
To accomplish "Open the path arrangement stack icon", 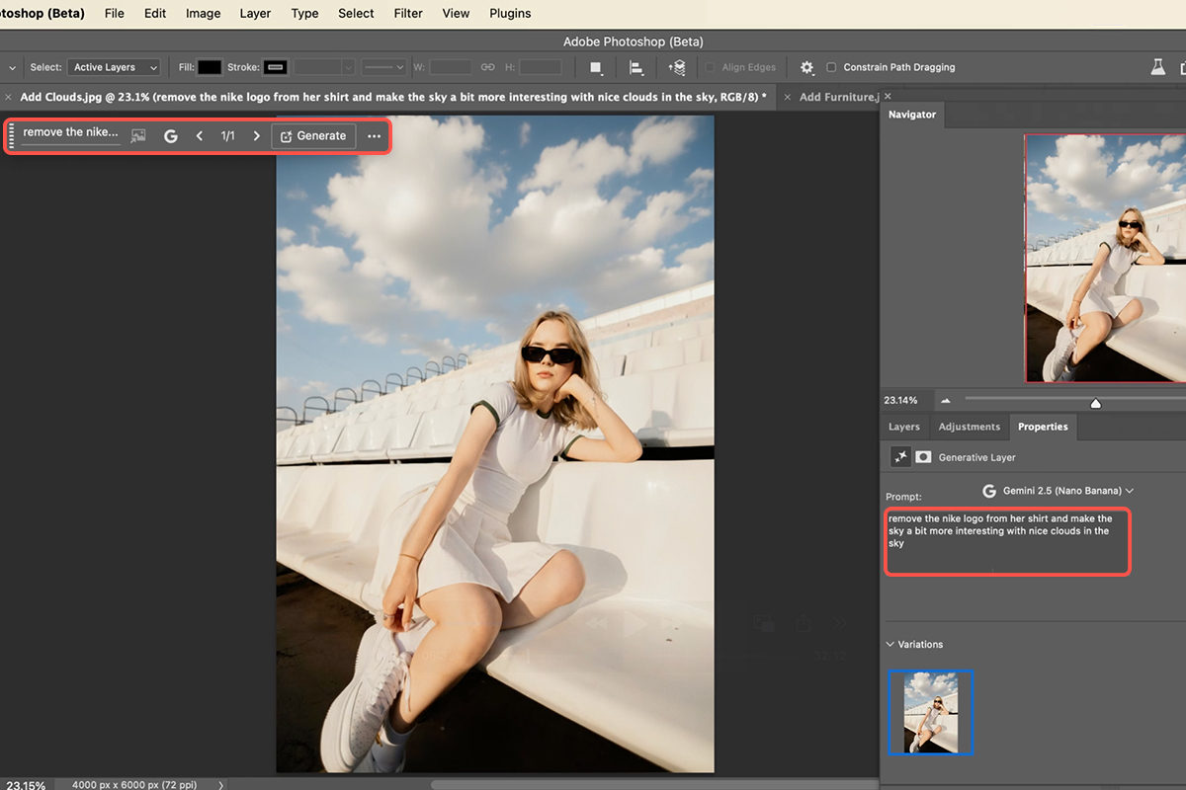I will [677, 67].
